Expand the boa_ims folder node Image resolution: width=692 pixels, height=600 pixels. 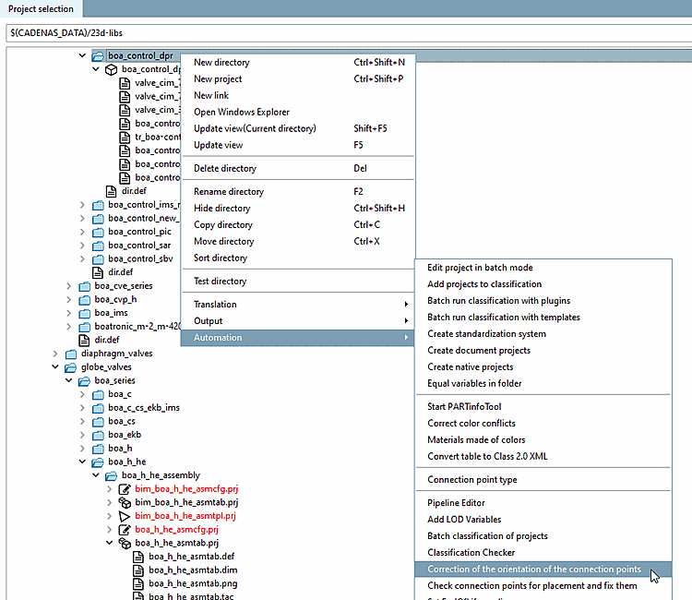point(69,313)
